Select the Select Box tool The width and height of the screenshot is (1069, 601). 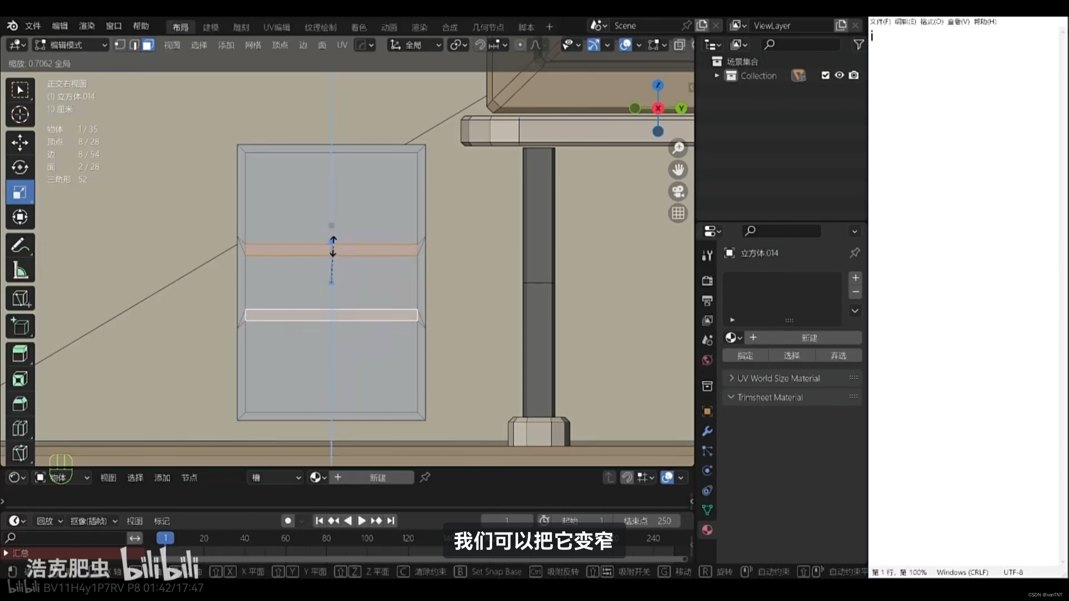[x=20, y=90]
